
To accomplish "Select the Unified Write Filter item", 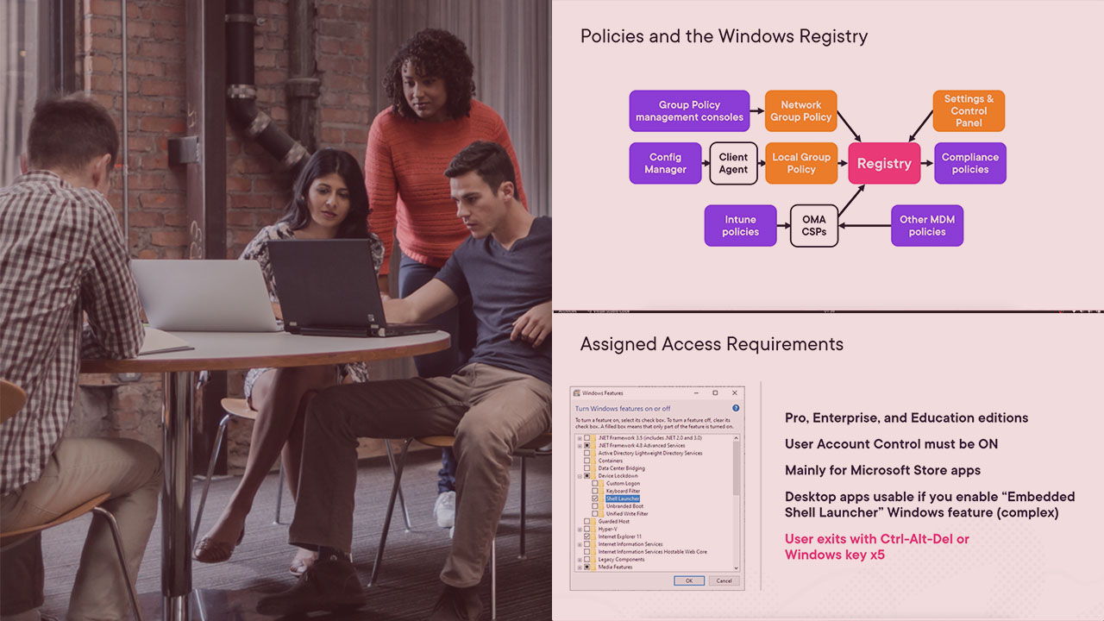I will click(627, 514).
